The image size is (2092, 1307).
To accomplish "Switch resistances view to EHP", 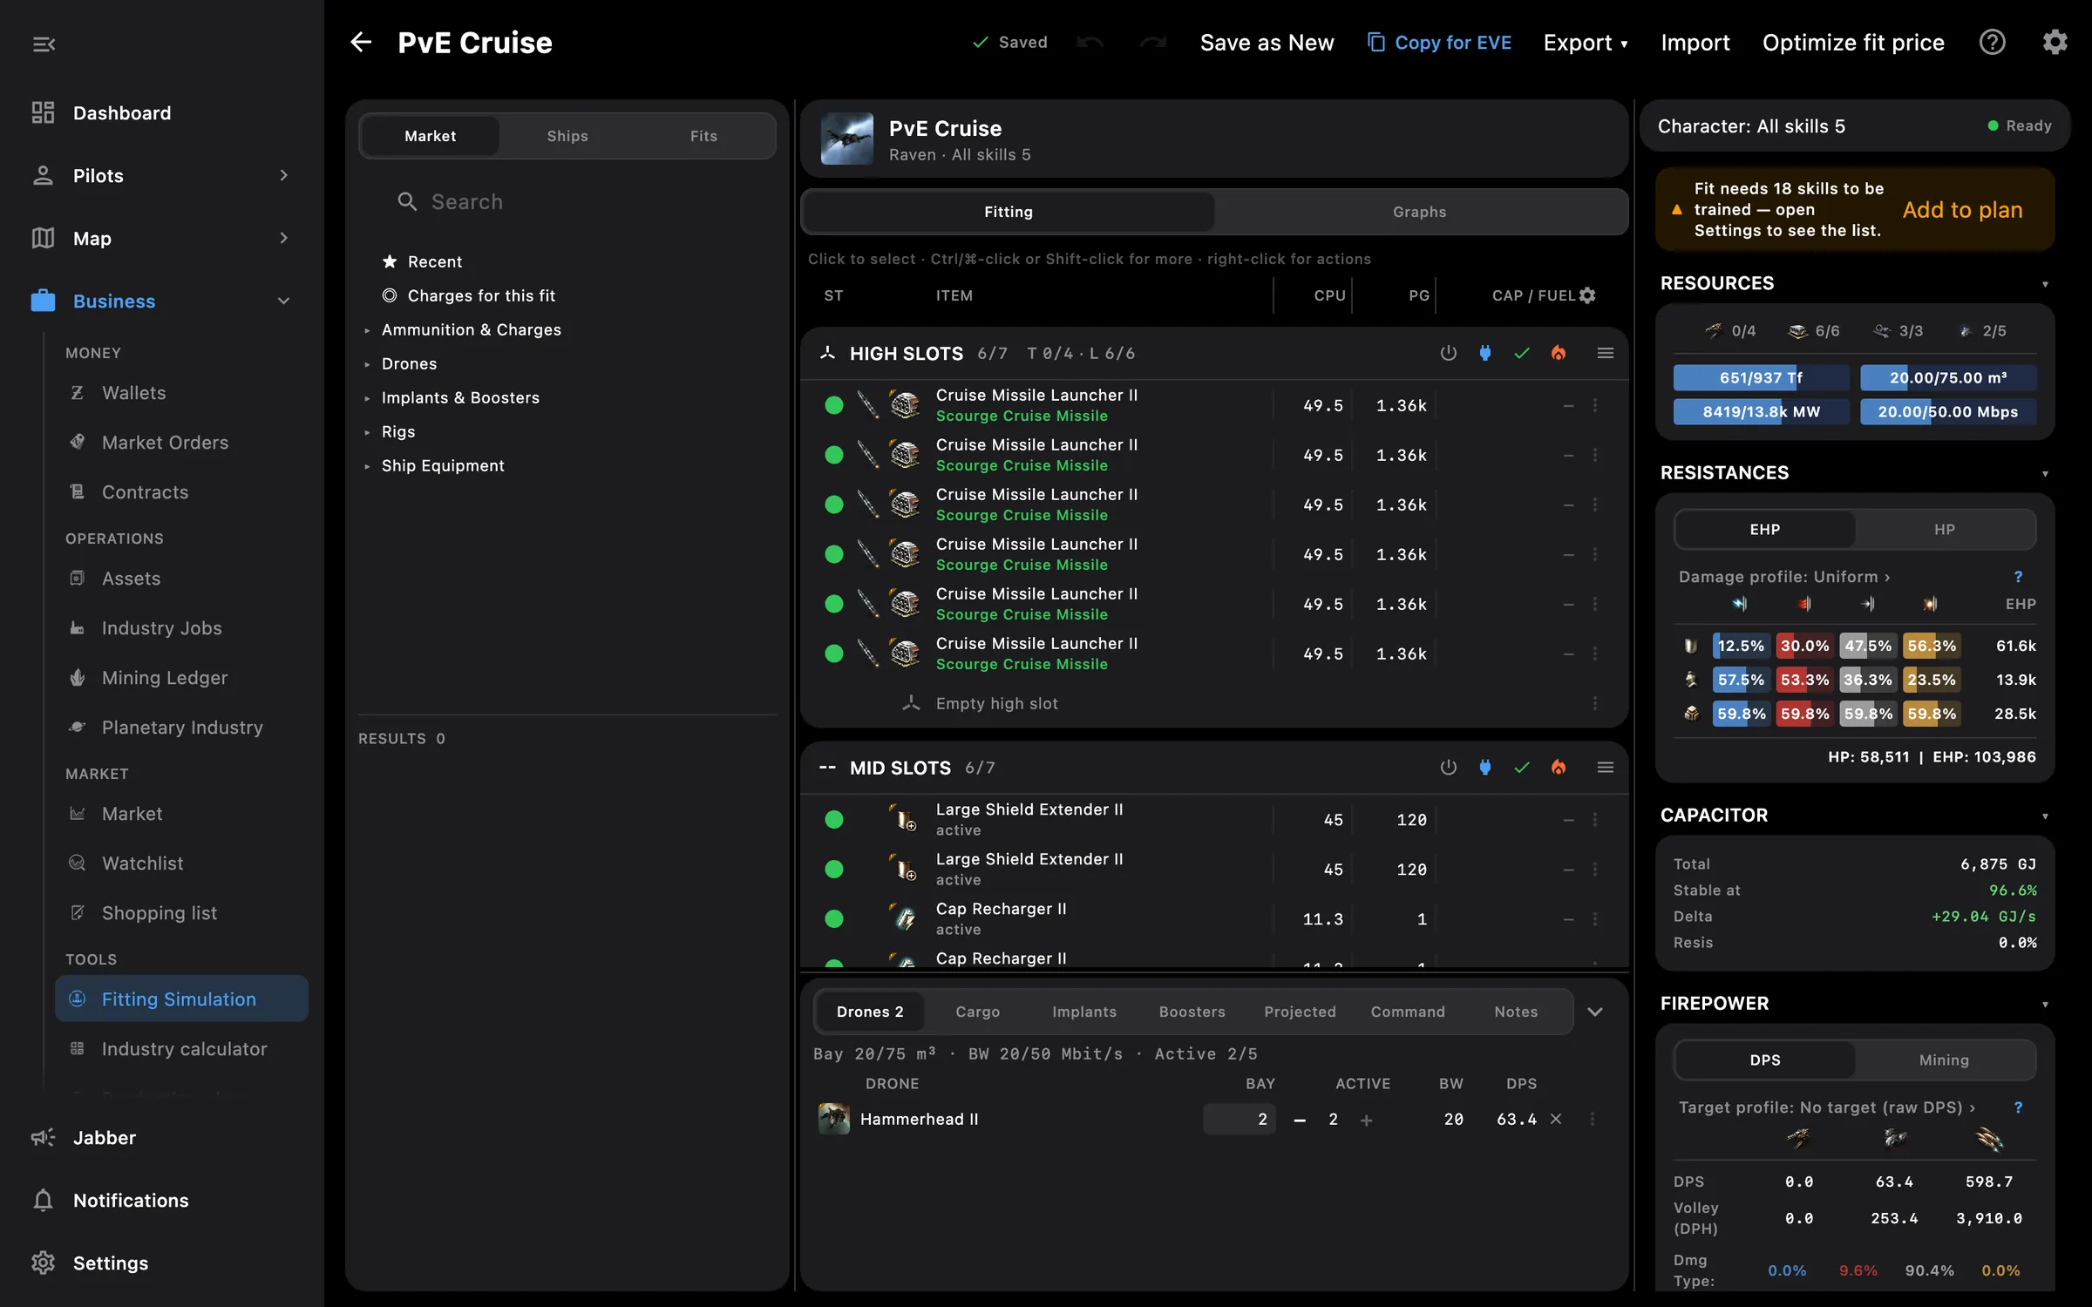I will [x=1765, y=529].
